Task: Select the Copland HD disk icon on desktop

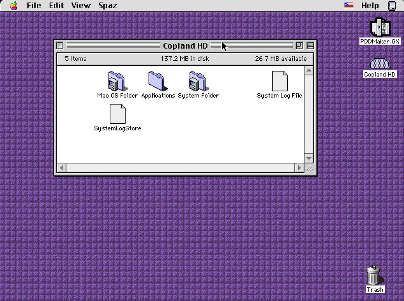Action: [x=380, y=63]
